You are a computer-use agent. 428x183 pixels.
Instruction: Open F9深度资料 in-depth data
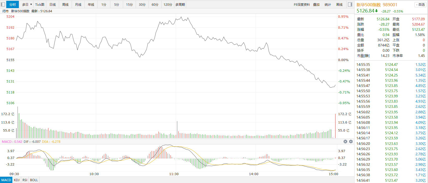pyautogui.click(x=302, y=4)
